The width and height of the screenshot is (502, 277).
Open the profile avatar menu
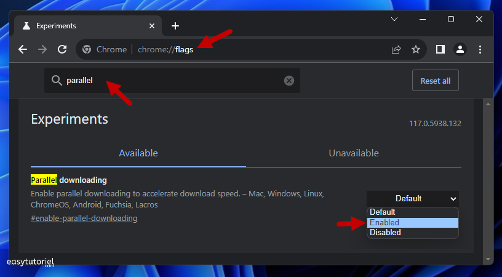pos(460,49)
